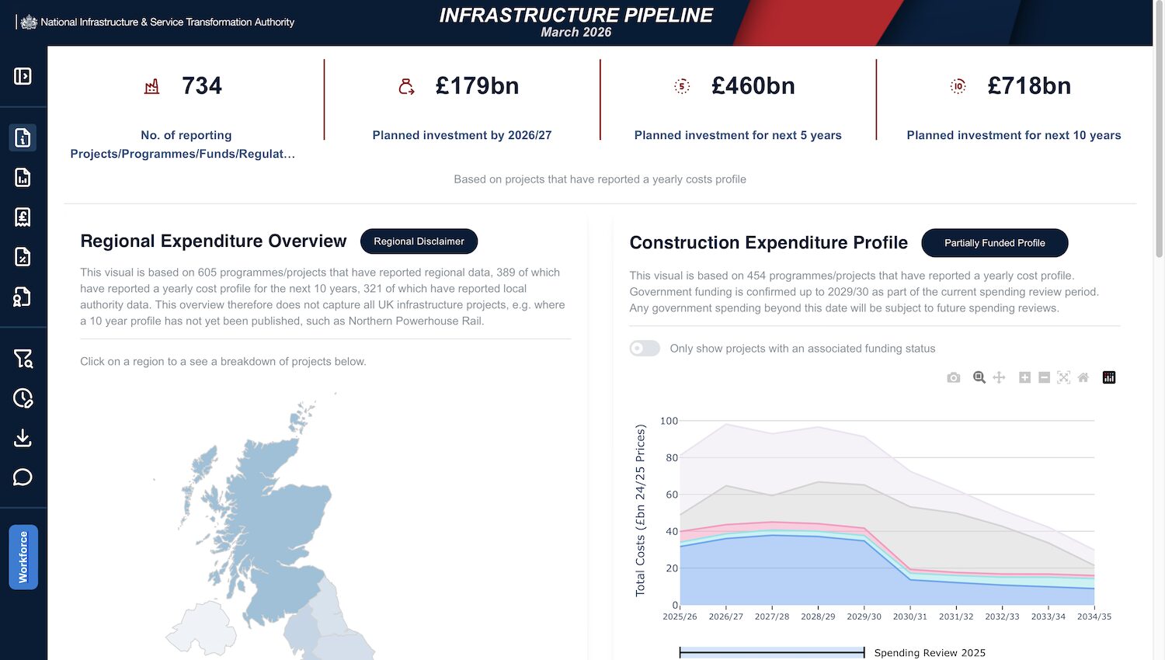Switch to the Workforce tab
The image size is (1165, 660).
coord(23,557)
